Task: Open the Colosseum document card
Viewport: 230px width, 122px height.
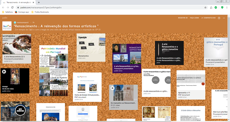Action: (x=51, y=112)
